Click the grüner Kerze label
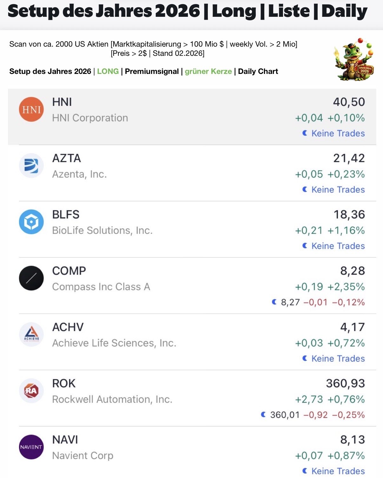This screenshot has height=478, width=383. pos(208,71)
